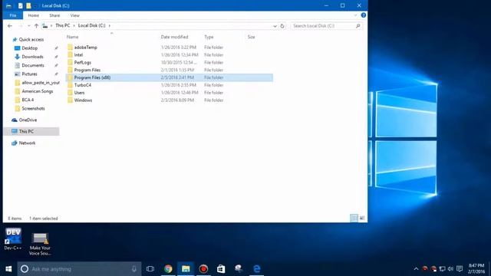This screenshot has height=276, width=491.
Task: Open American Songs in the sidebar
Action: point(38,91)
